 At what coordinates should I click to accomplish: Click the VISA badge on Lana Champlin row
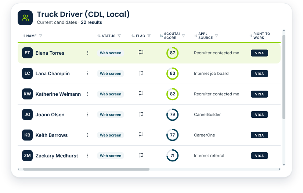(x=259, y=74)
